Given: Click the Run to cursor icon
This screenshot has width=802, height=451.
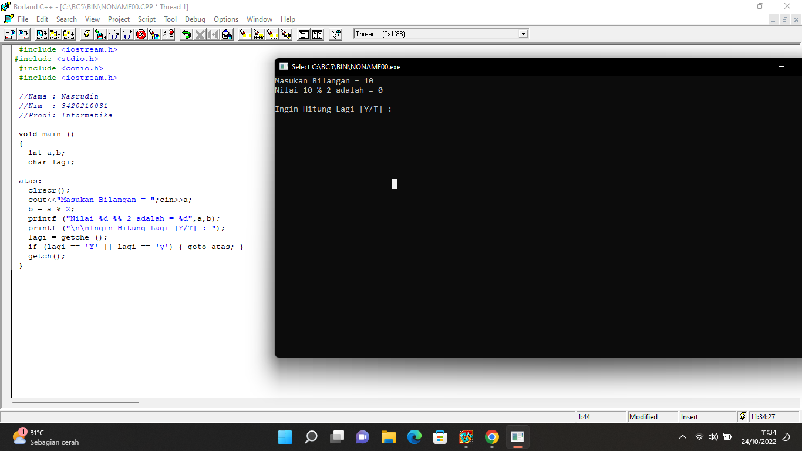Looking at the screenshot, I should (x=100, y=34).
